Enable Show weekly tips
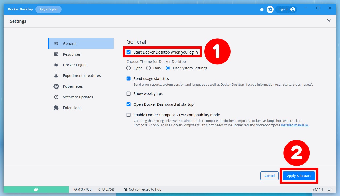 (129, 94)
